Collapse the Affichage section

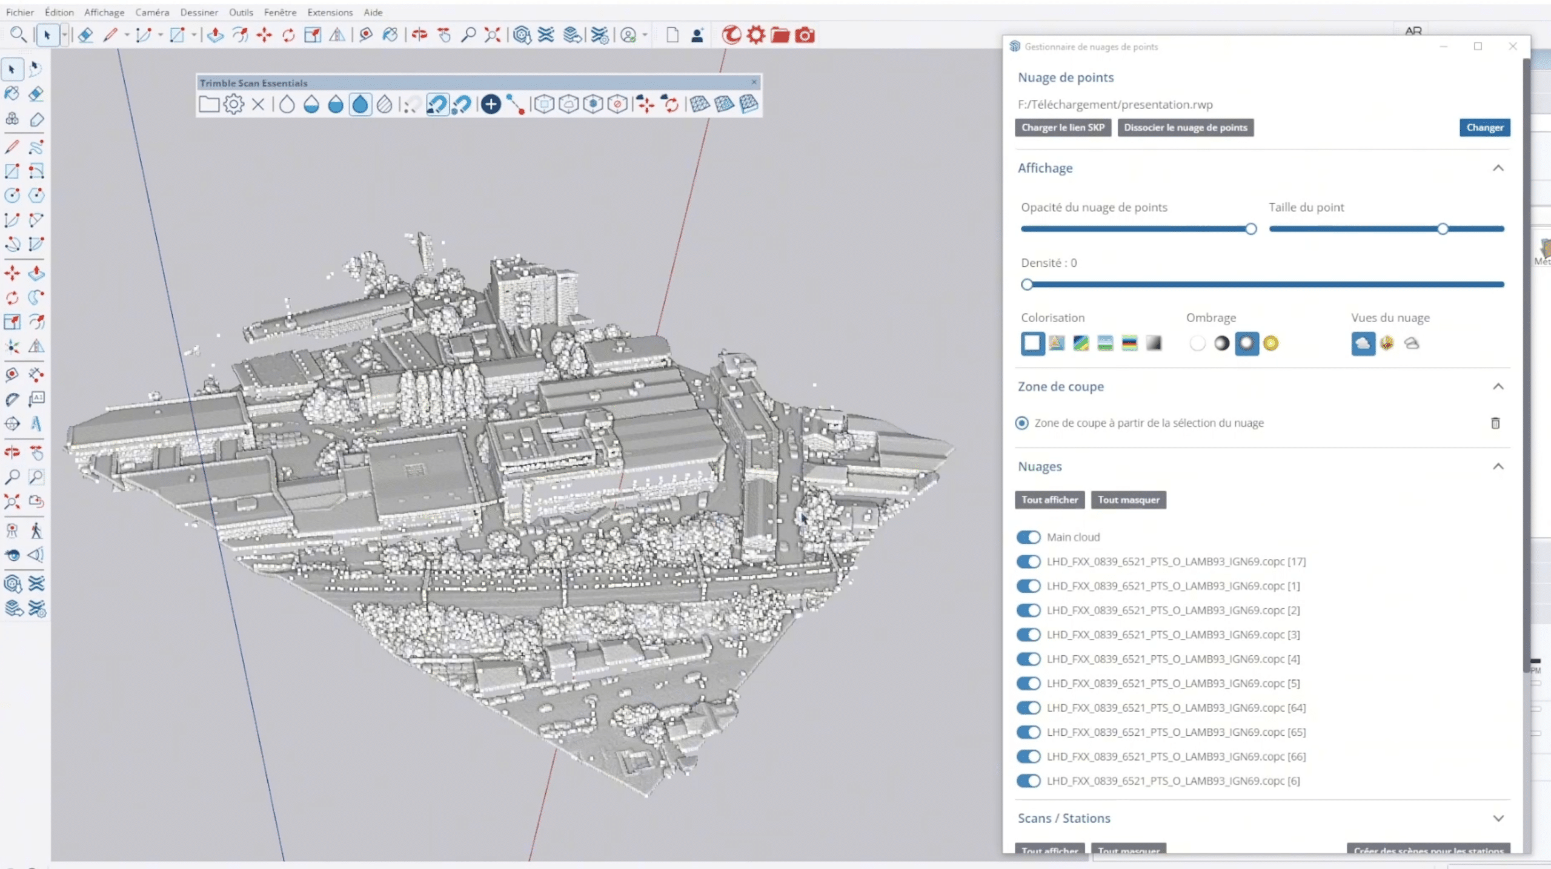pyautogui.click(x=1498, y=168)
